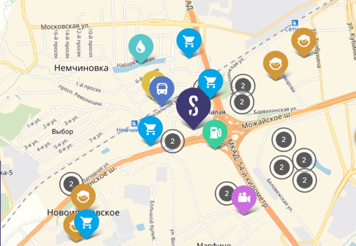The width and height of the screenshot is (356, 246).
Task: Select the purple video camera marker
Action: click(x=244, y=199)
